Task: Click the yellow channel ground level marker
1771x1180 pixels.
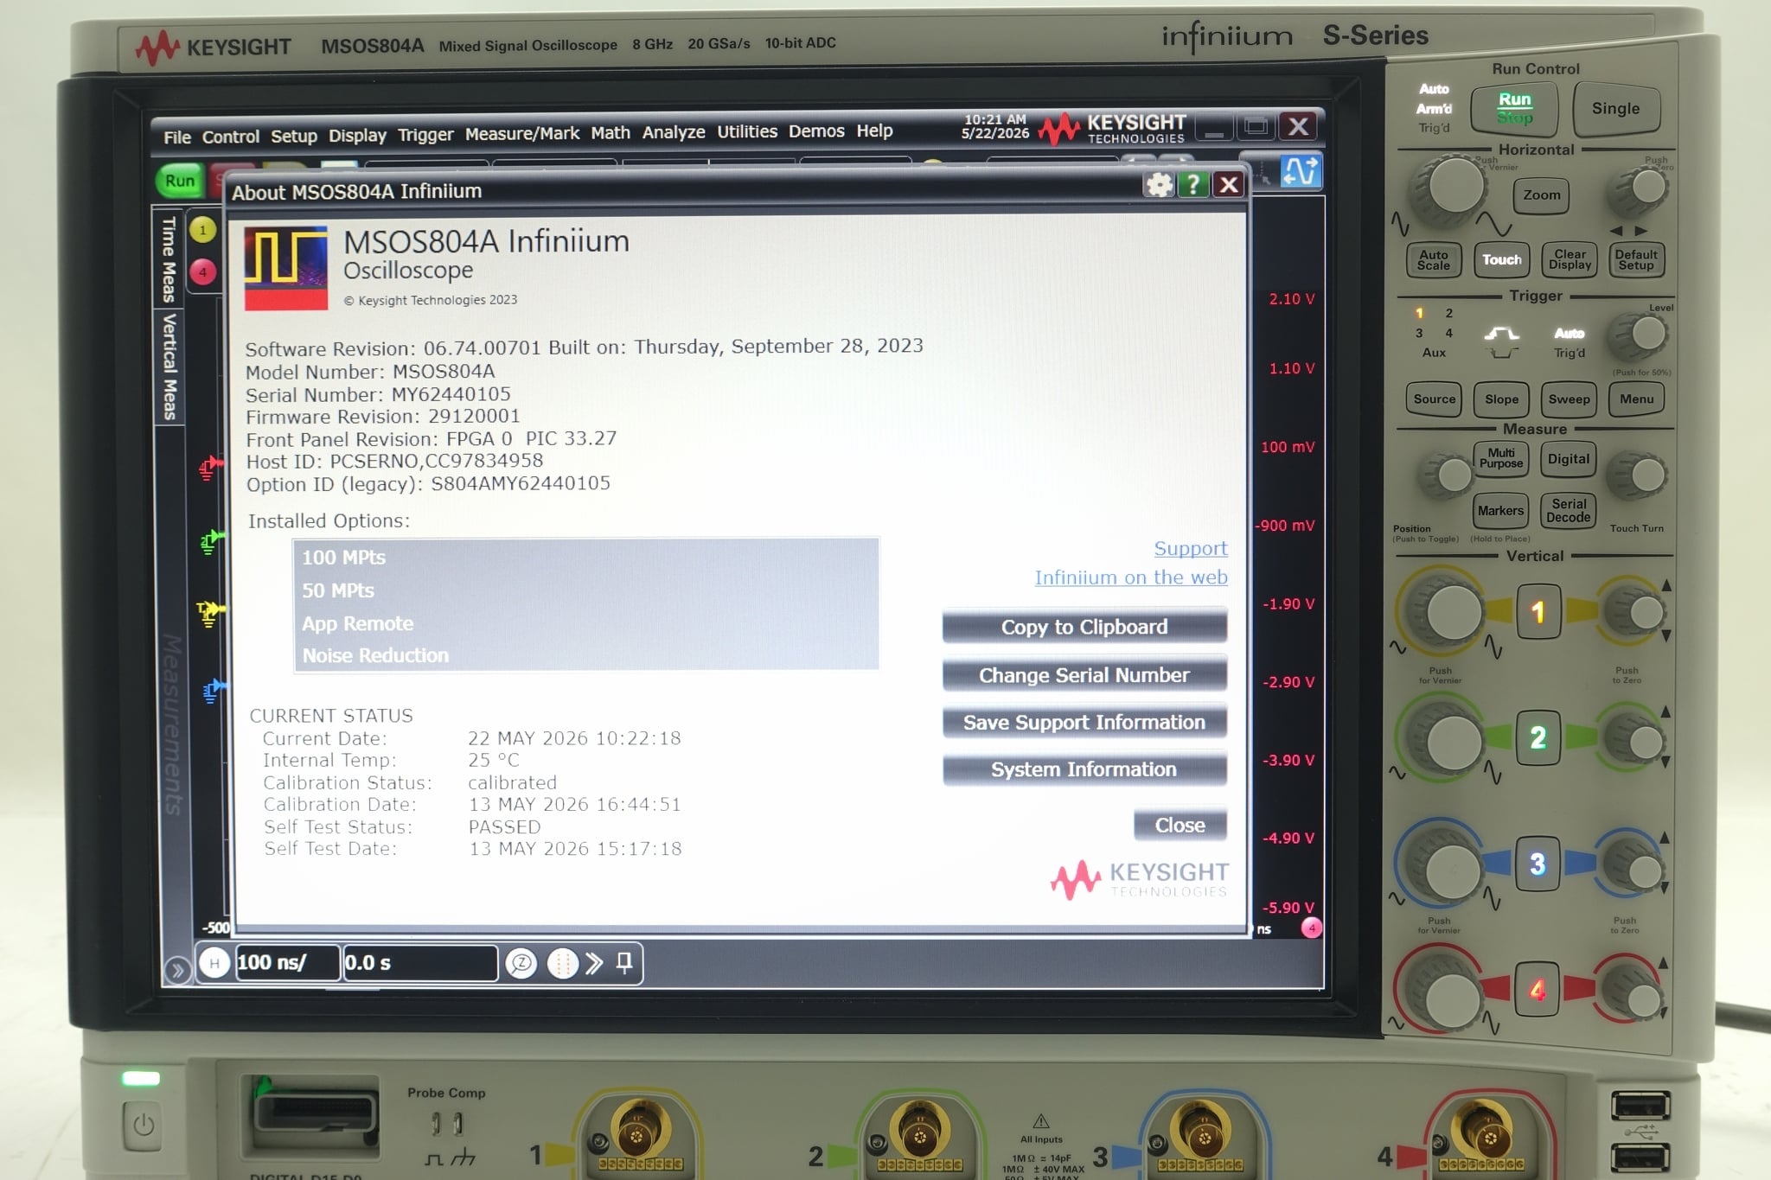Action: [209, 613]
